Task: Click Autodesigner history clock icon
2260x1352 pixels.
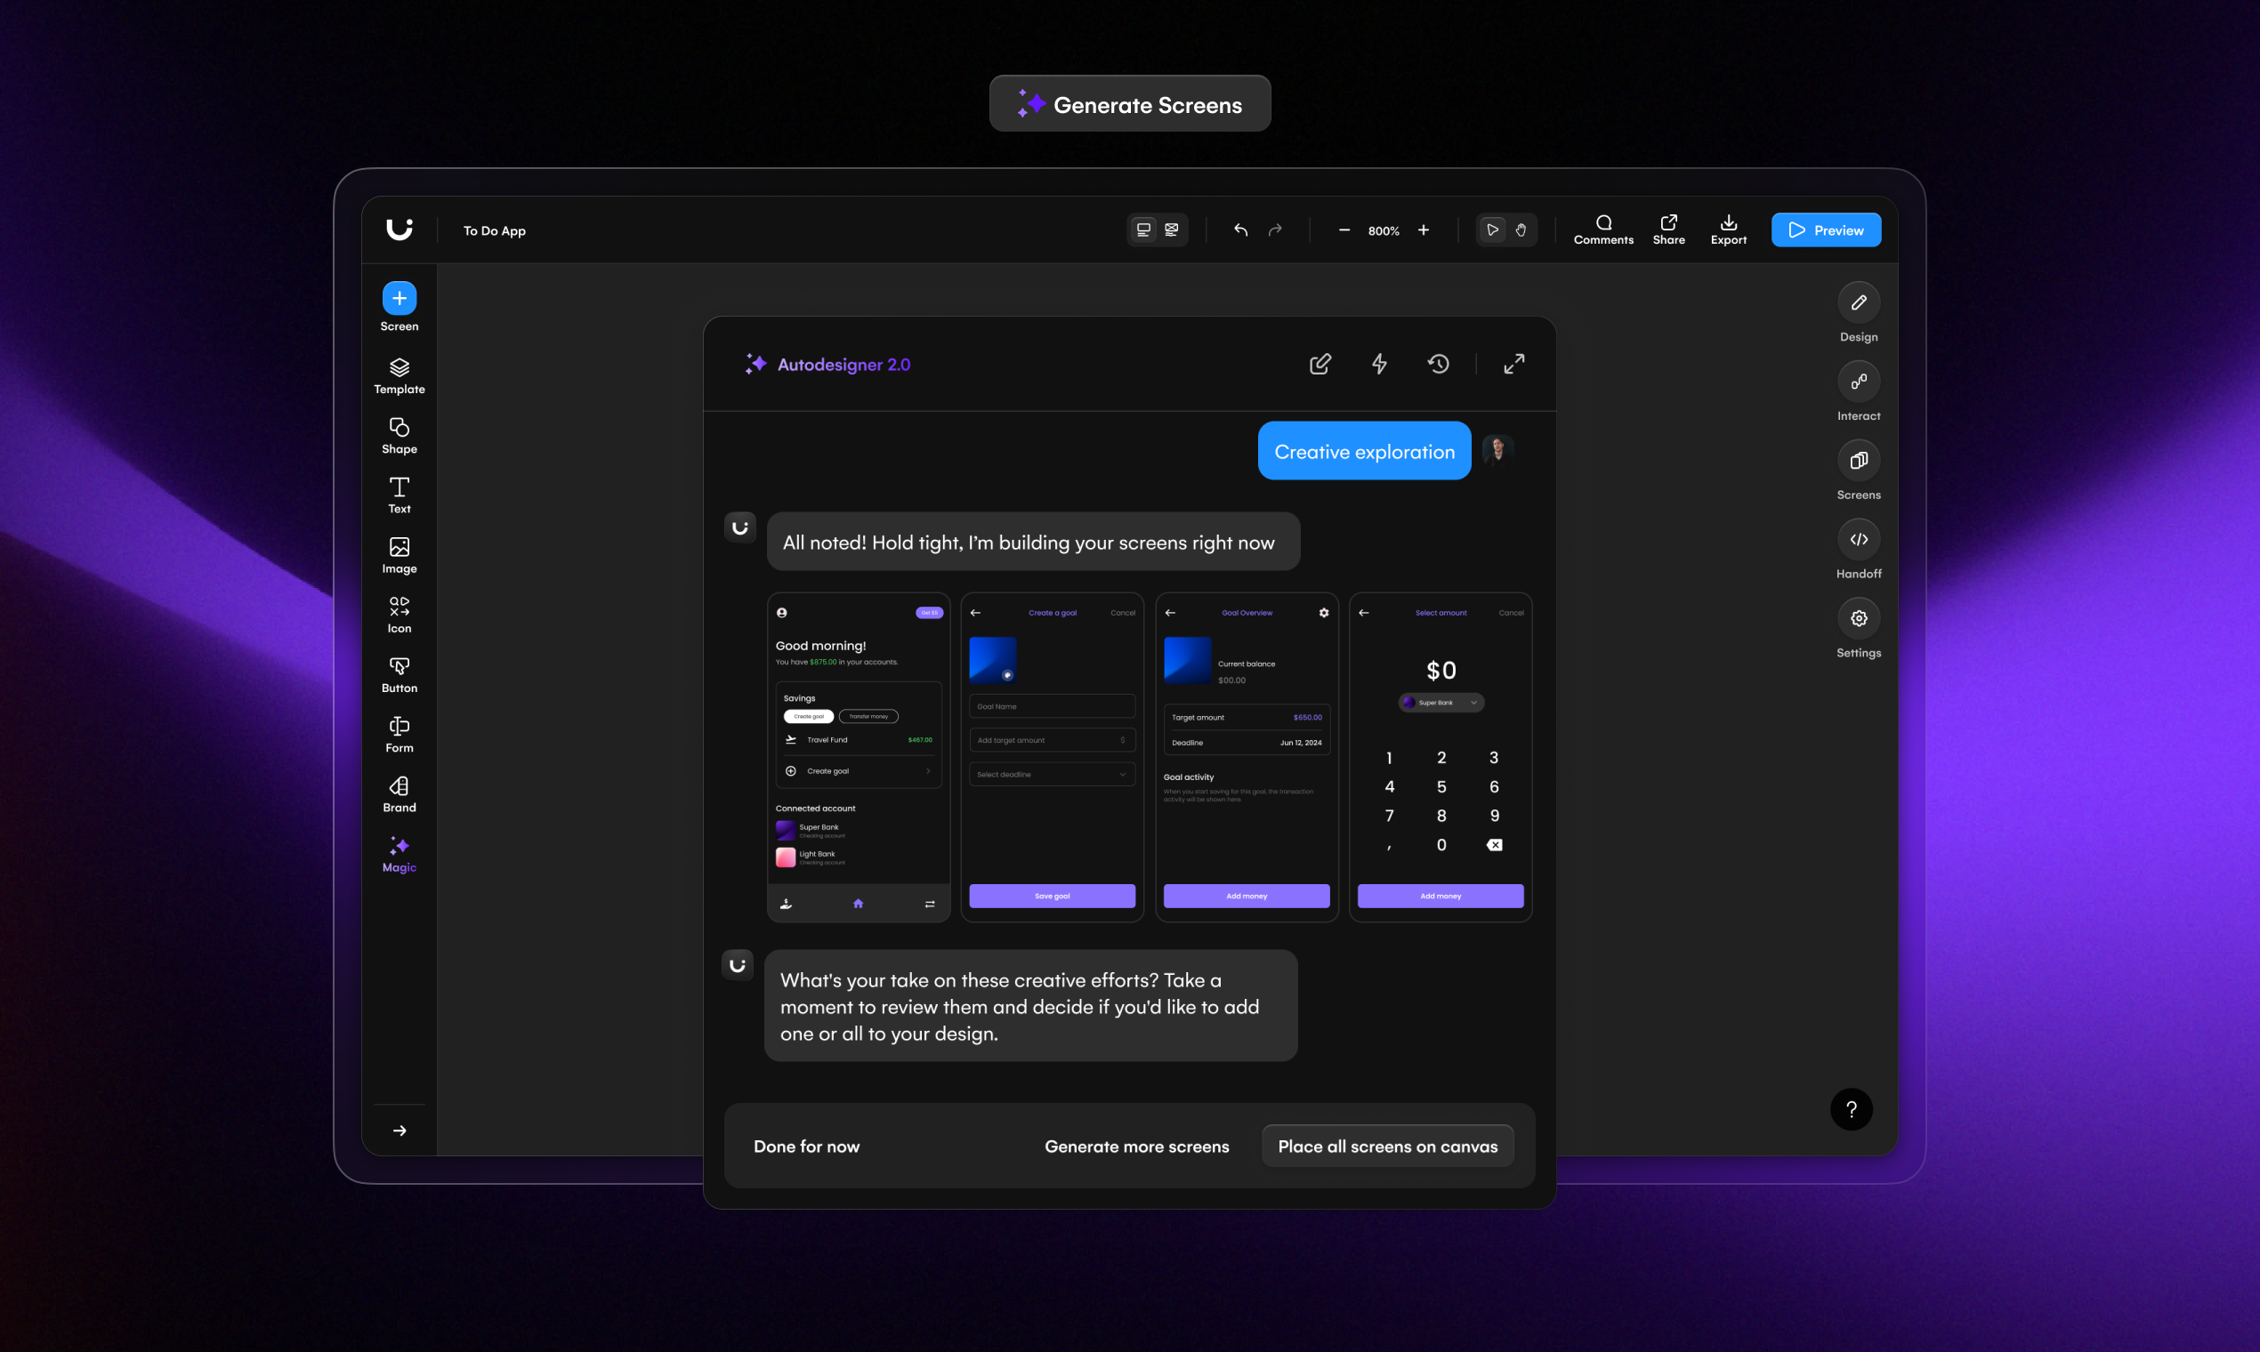Action: pos(1438,365)
